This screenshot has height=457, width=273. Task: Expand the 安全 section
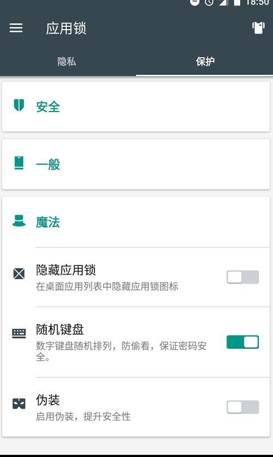tap(136, 107)
